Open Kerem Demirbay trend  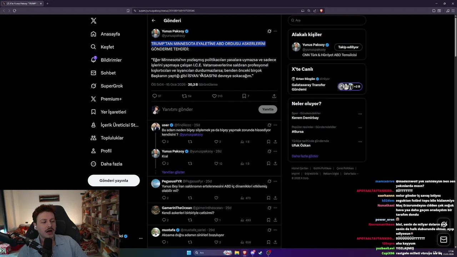(305, 118)
